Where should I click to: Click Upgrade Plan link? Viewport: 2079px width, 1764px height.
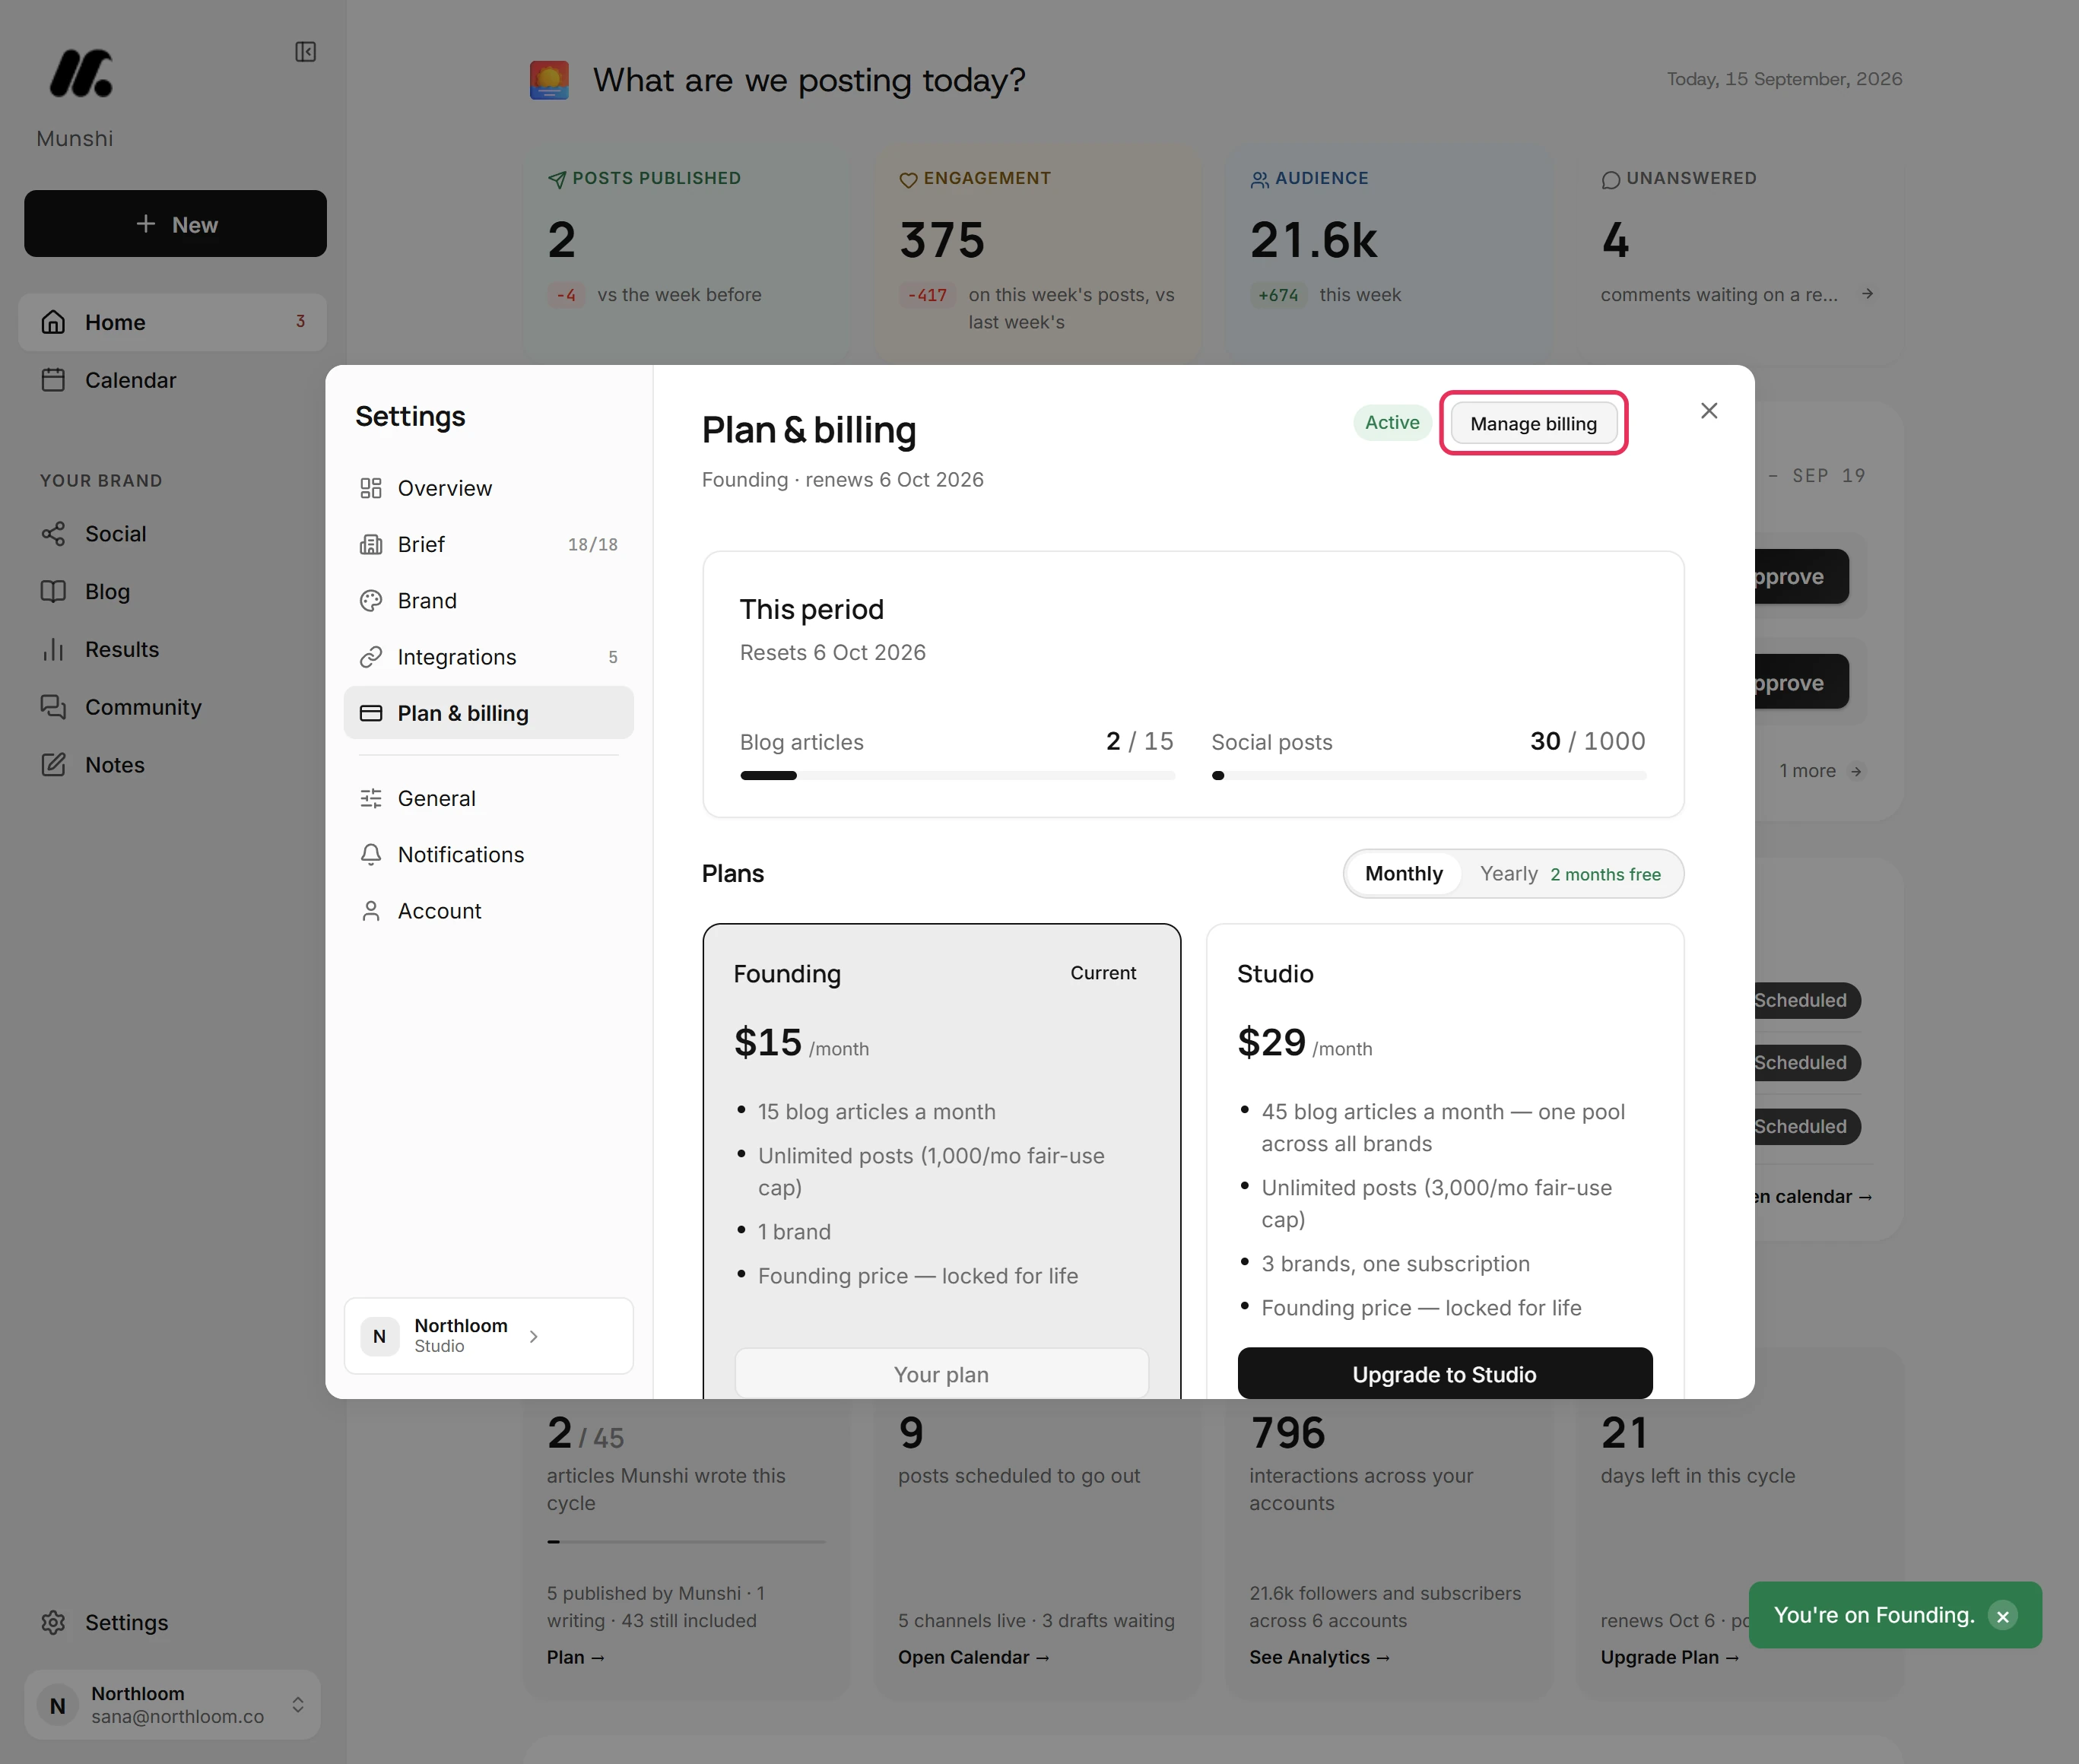pos(1669,1657)
